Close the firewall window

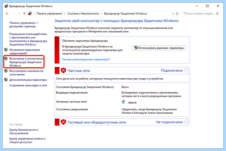click(x=218, y=6)
